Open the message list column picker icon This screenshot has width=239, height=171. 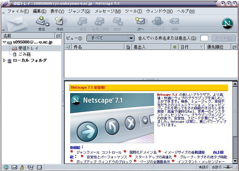click(234, 47)
